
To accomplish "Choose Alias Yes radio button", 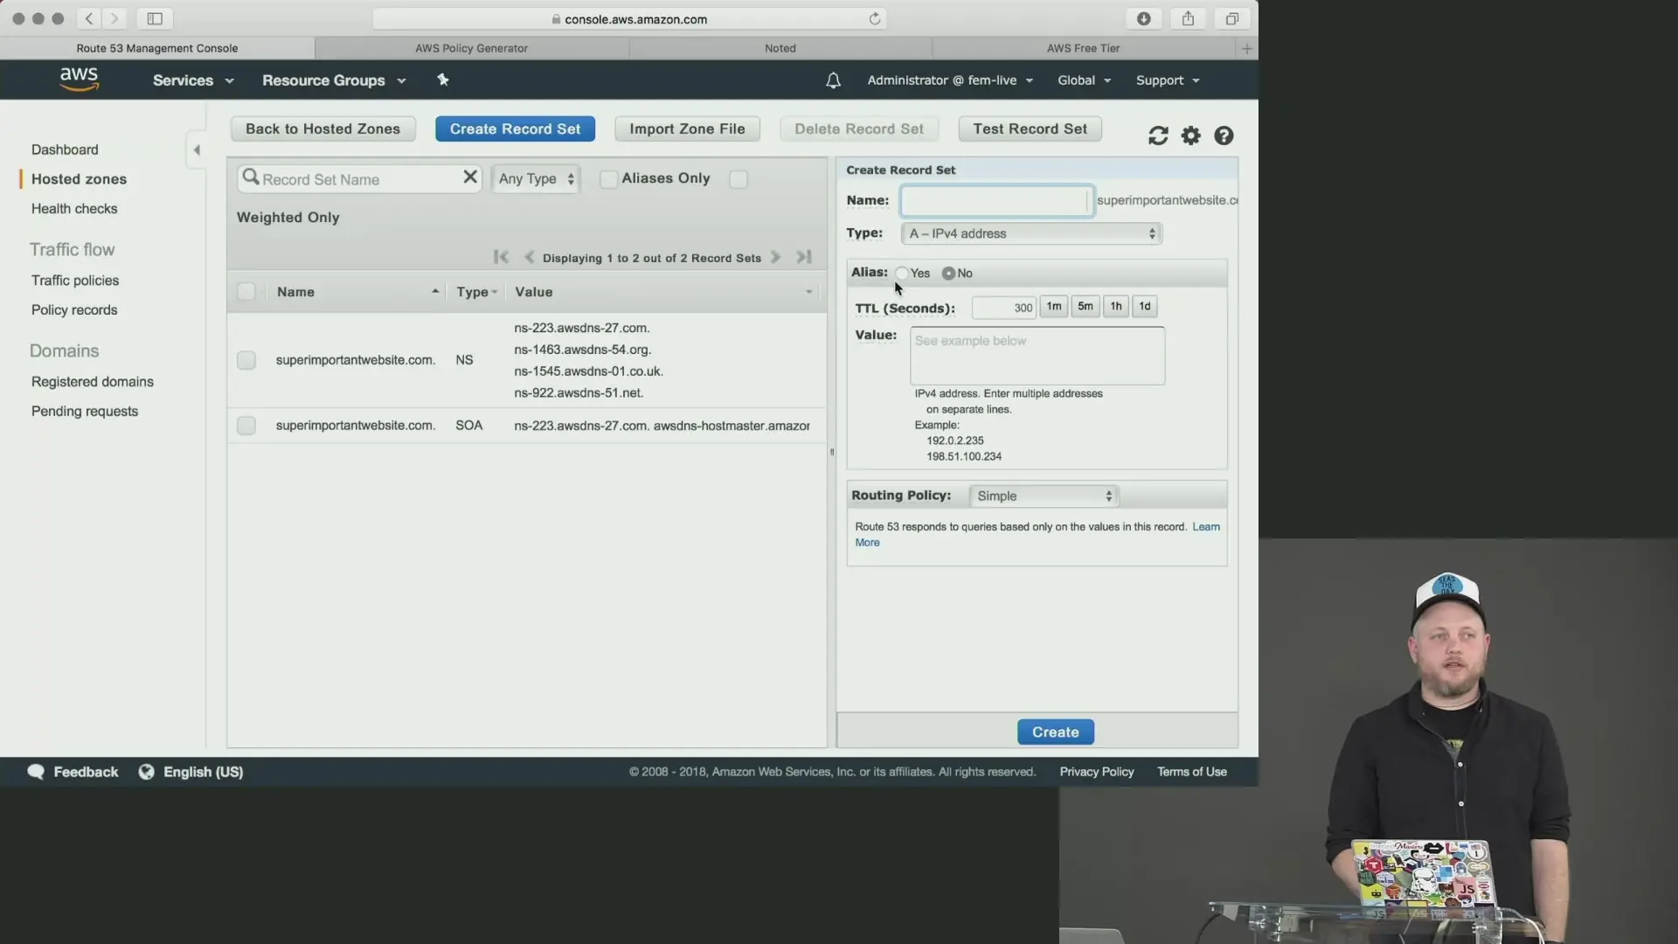I will [x=902, y=274].
